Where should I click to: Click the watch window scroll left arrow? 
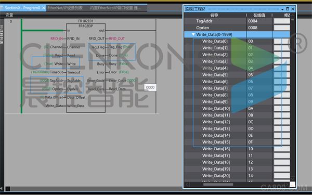pos(187,185)
